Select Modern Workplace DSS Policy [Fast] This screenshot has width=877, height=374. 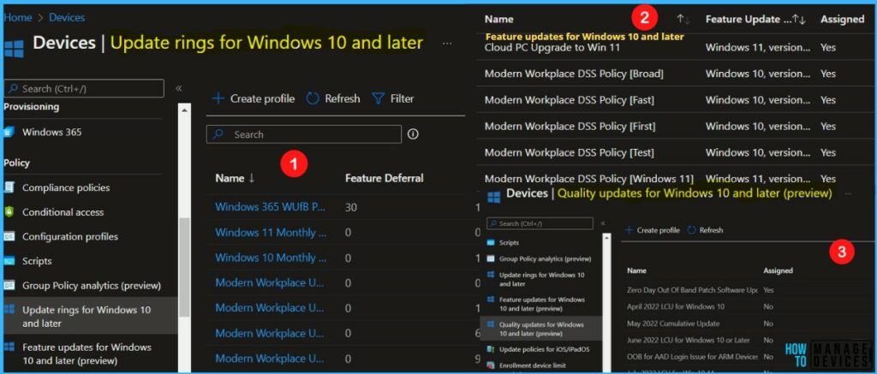(x=675, y=100)
